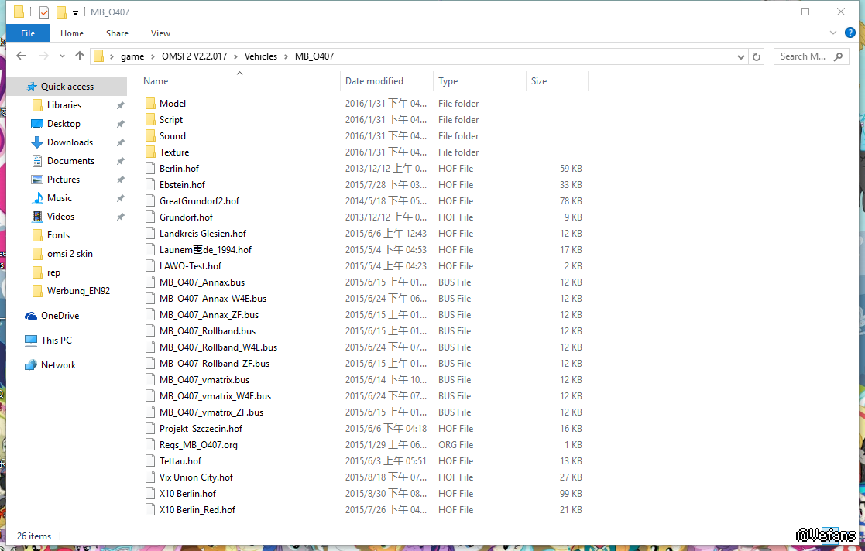Click the Videos film icon

37,217
